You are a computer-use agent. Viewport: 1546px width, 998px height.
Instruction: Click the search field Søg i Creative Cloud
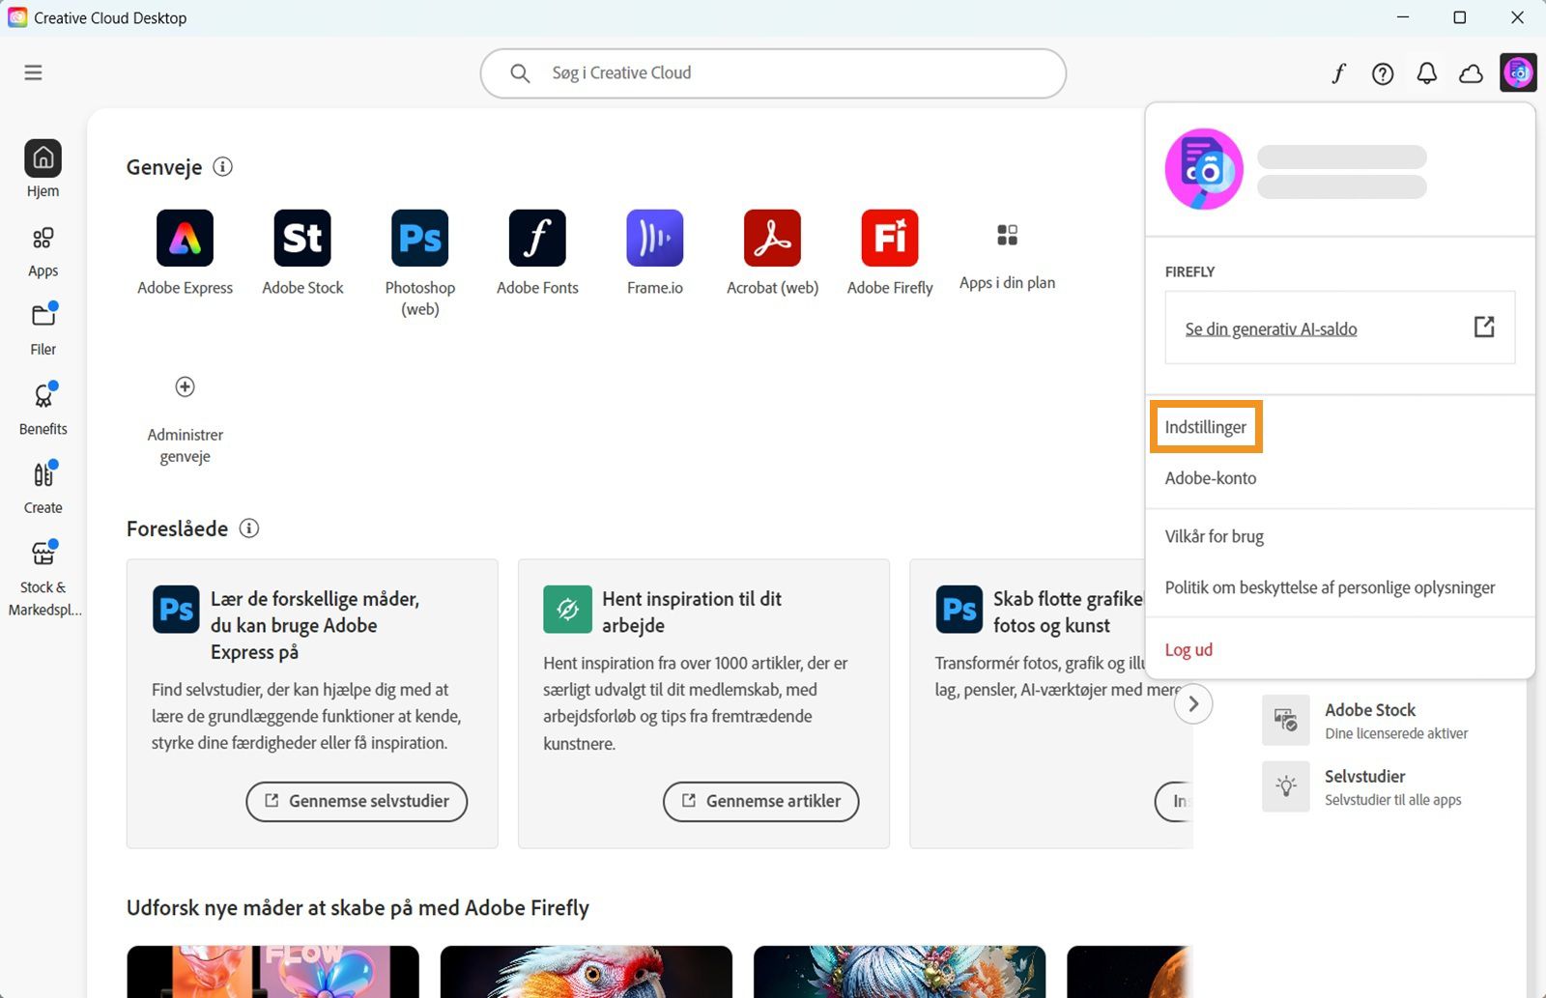click(773, 73)
